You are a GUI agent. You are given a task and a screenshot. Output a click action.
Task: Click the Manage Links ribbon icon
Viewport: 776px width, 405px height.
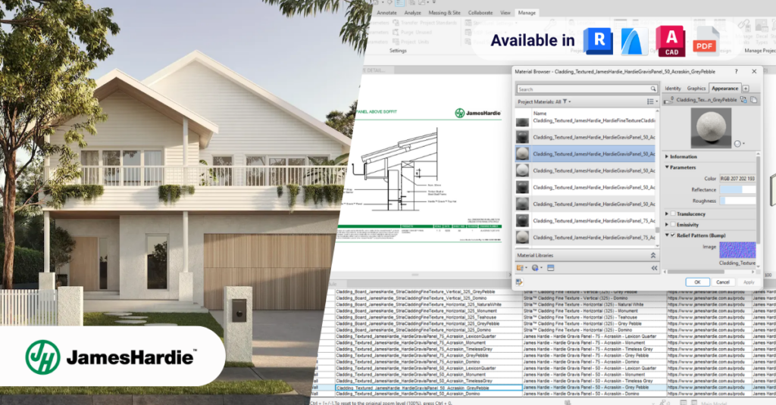coord(744,26)
